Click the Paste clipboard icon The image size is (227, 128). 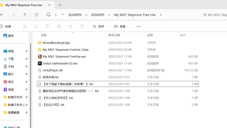click(x=48, y=26)
